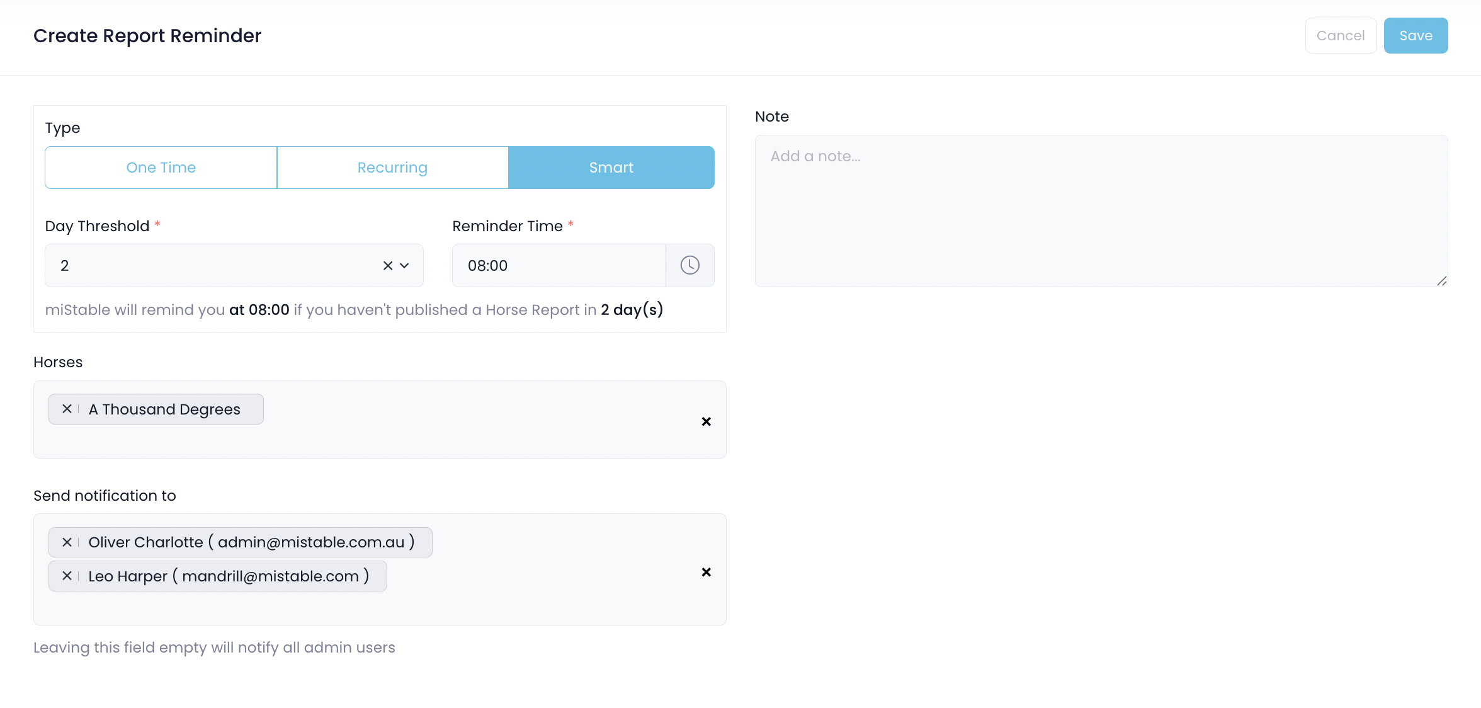Click the Day Threshold value 2
1481x708 pixels.
coord(65,266)
